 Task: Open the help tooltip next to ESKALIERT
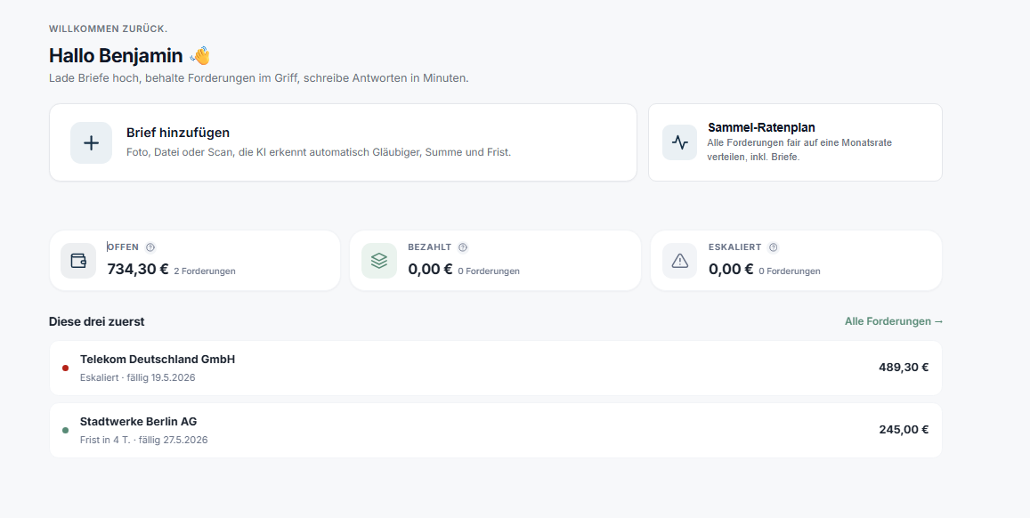point(773,247)
